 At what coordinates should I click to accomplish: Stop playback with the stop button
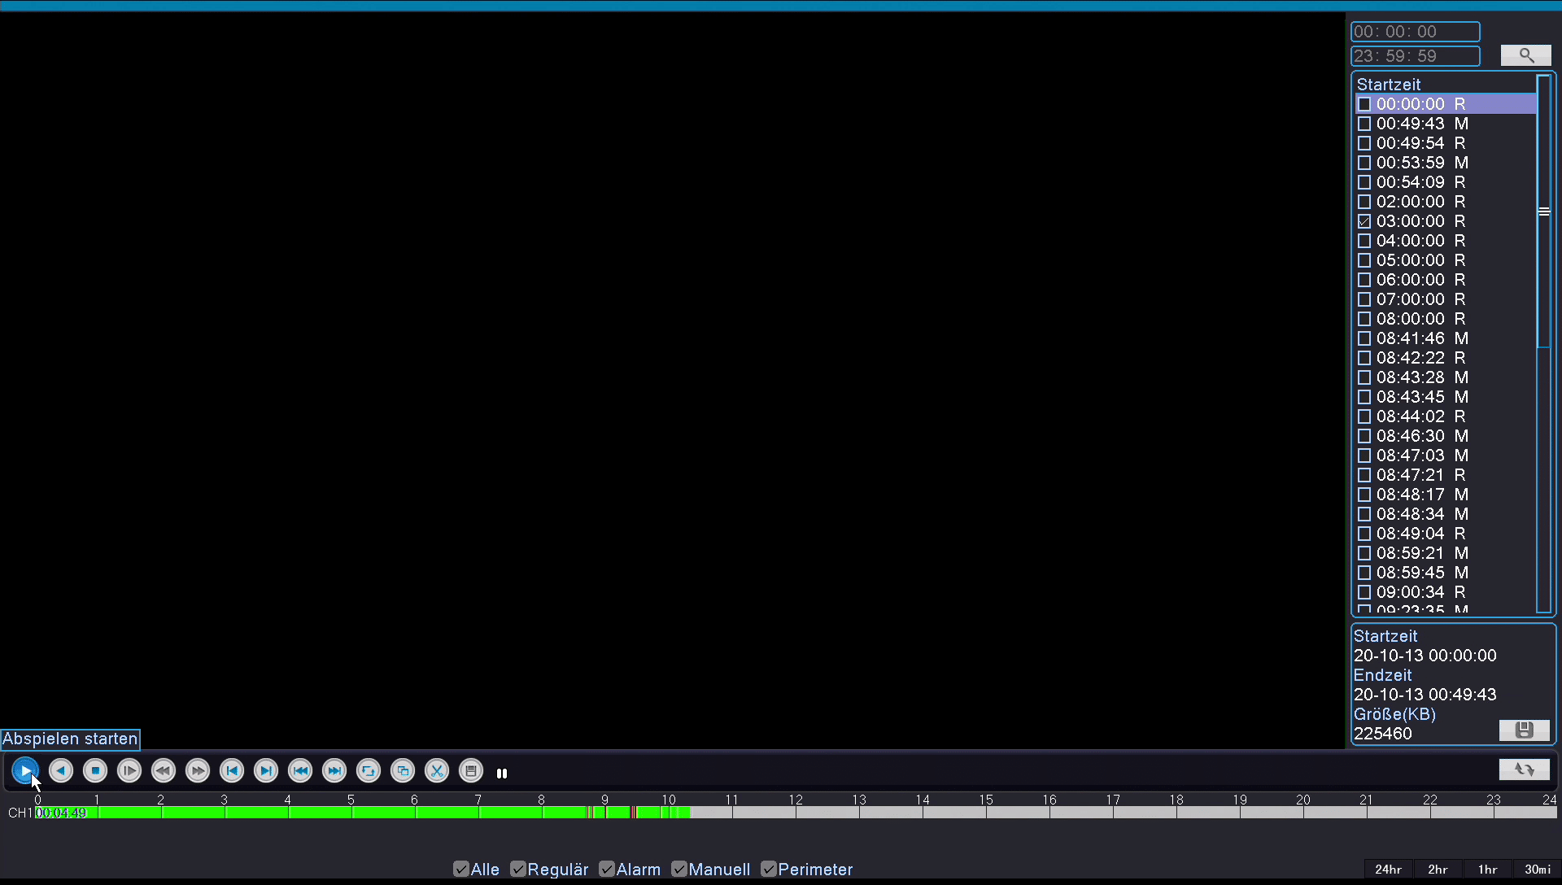(x=95, y=770)
